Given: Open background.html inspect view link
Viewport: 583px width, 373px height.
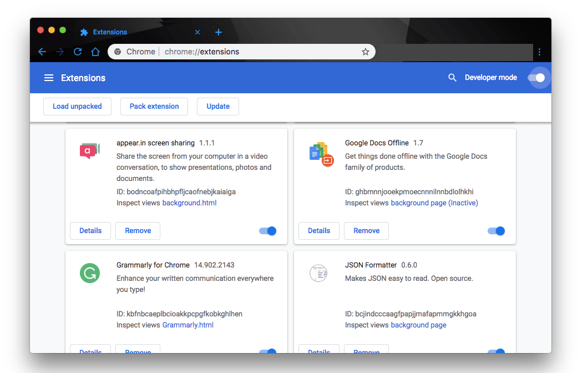Looking at the screenshot, I should 189,203.
